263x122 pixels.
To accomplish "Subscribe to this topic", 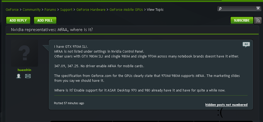I will coord(242,21).
